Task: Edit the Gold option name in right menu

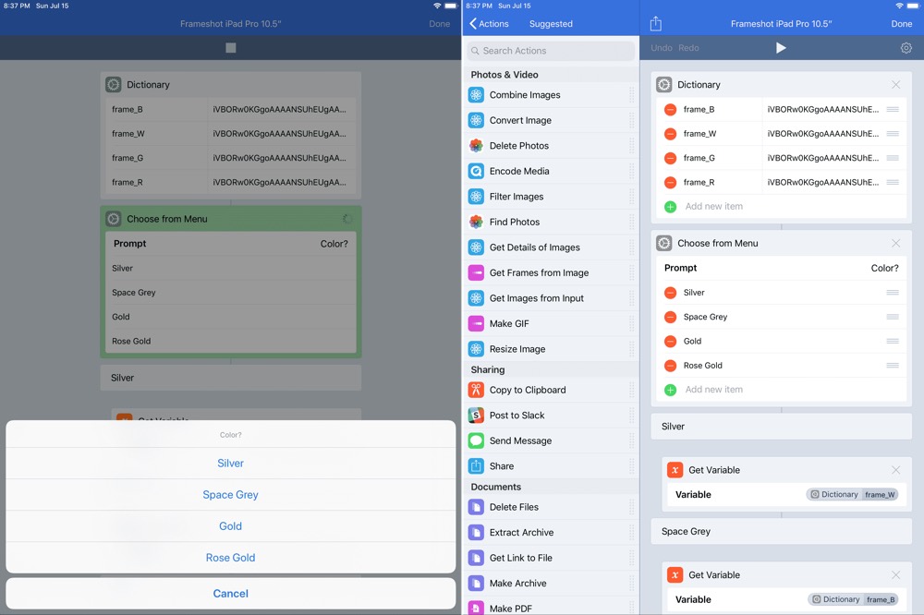Action: point(692,341)
